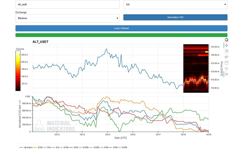Click the green progress bar
Screen dimensions: 246x150
click(x=121, y=35)
